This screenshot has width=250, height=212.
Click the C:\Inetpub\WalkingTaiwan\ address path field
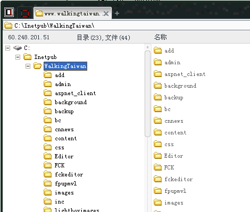pos(127,26)
